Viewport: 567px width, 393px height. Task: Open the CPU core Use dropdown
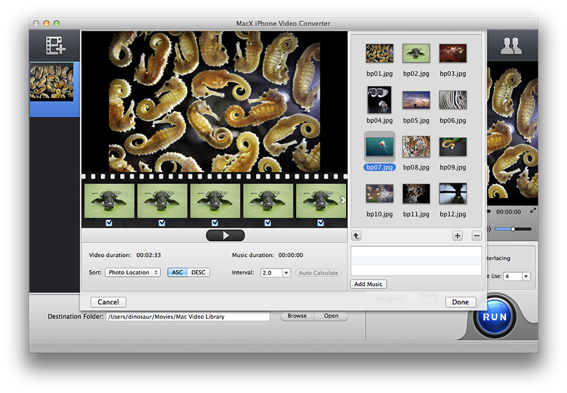tap(526, 277)
